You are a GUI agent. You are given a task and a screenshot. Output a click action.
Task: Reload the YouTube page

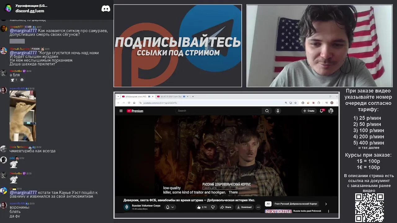[129, 103]
